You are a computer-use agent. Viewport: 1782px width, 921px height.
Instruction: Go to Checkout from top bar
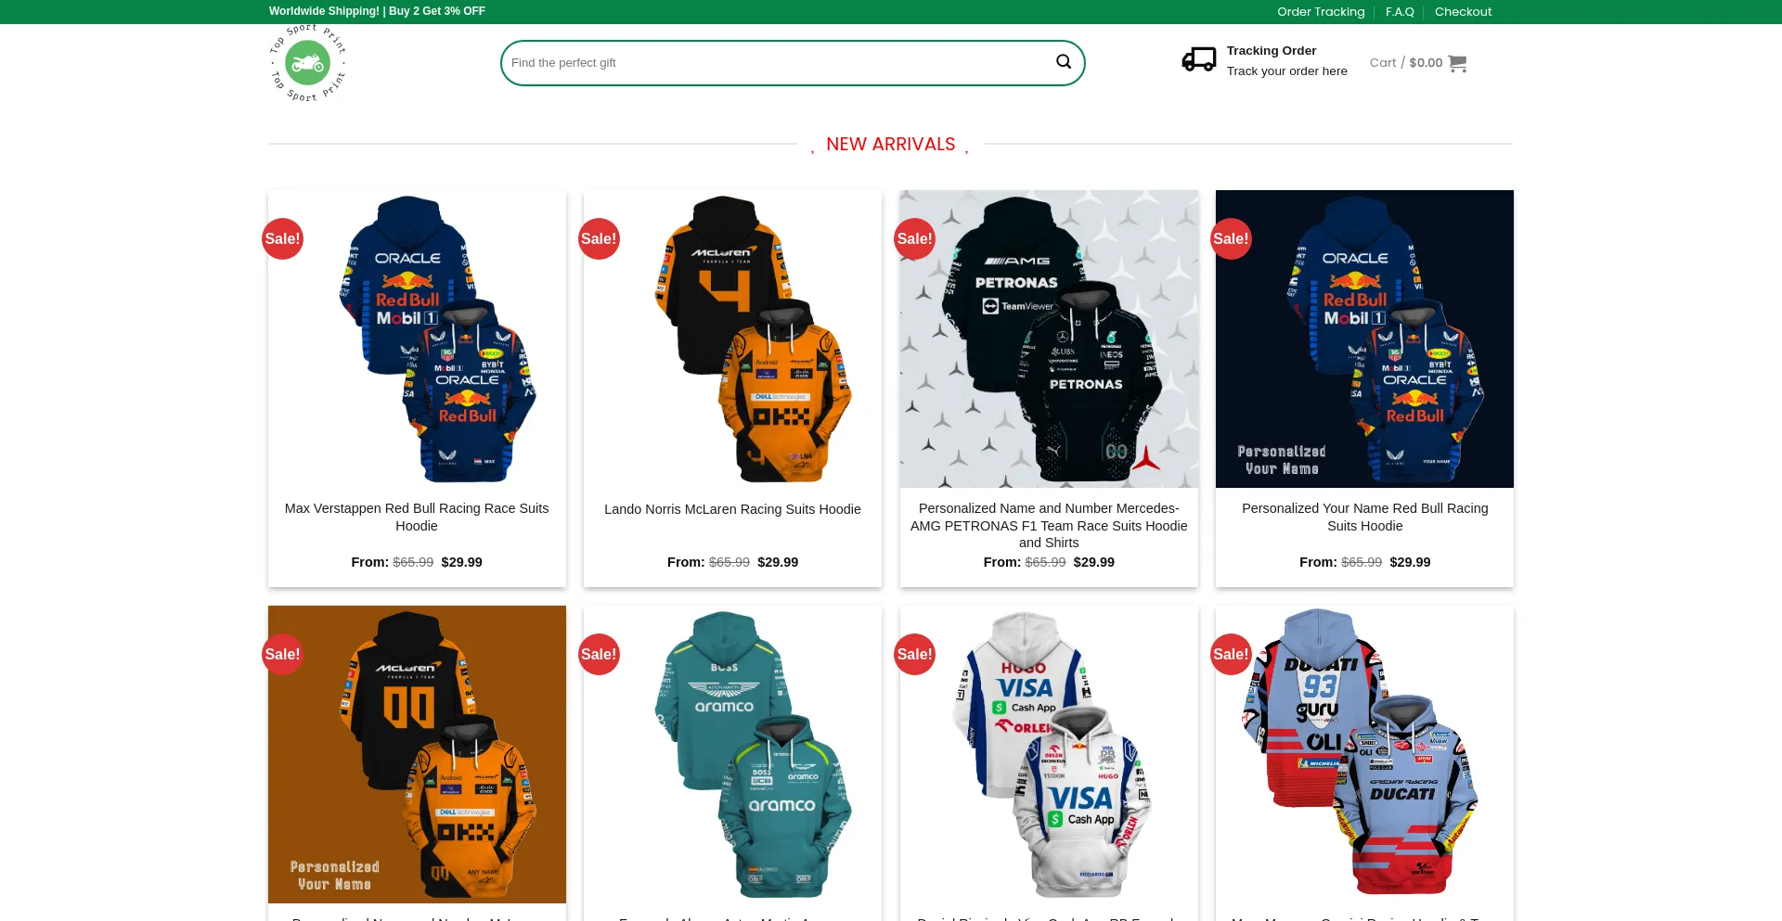click(1463, 12)
